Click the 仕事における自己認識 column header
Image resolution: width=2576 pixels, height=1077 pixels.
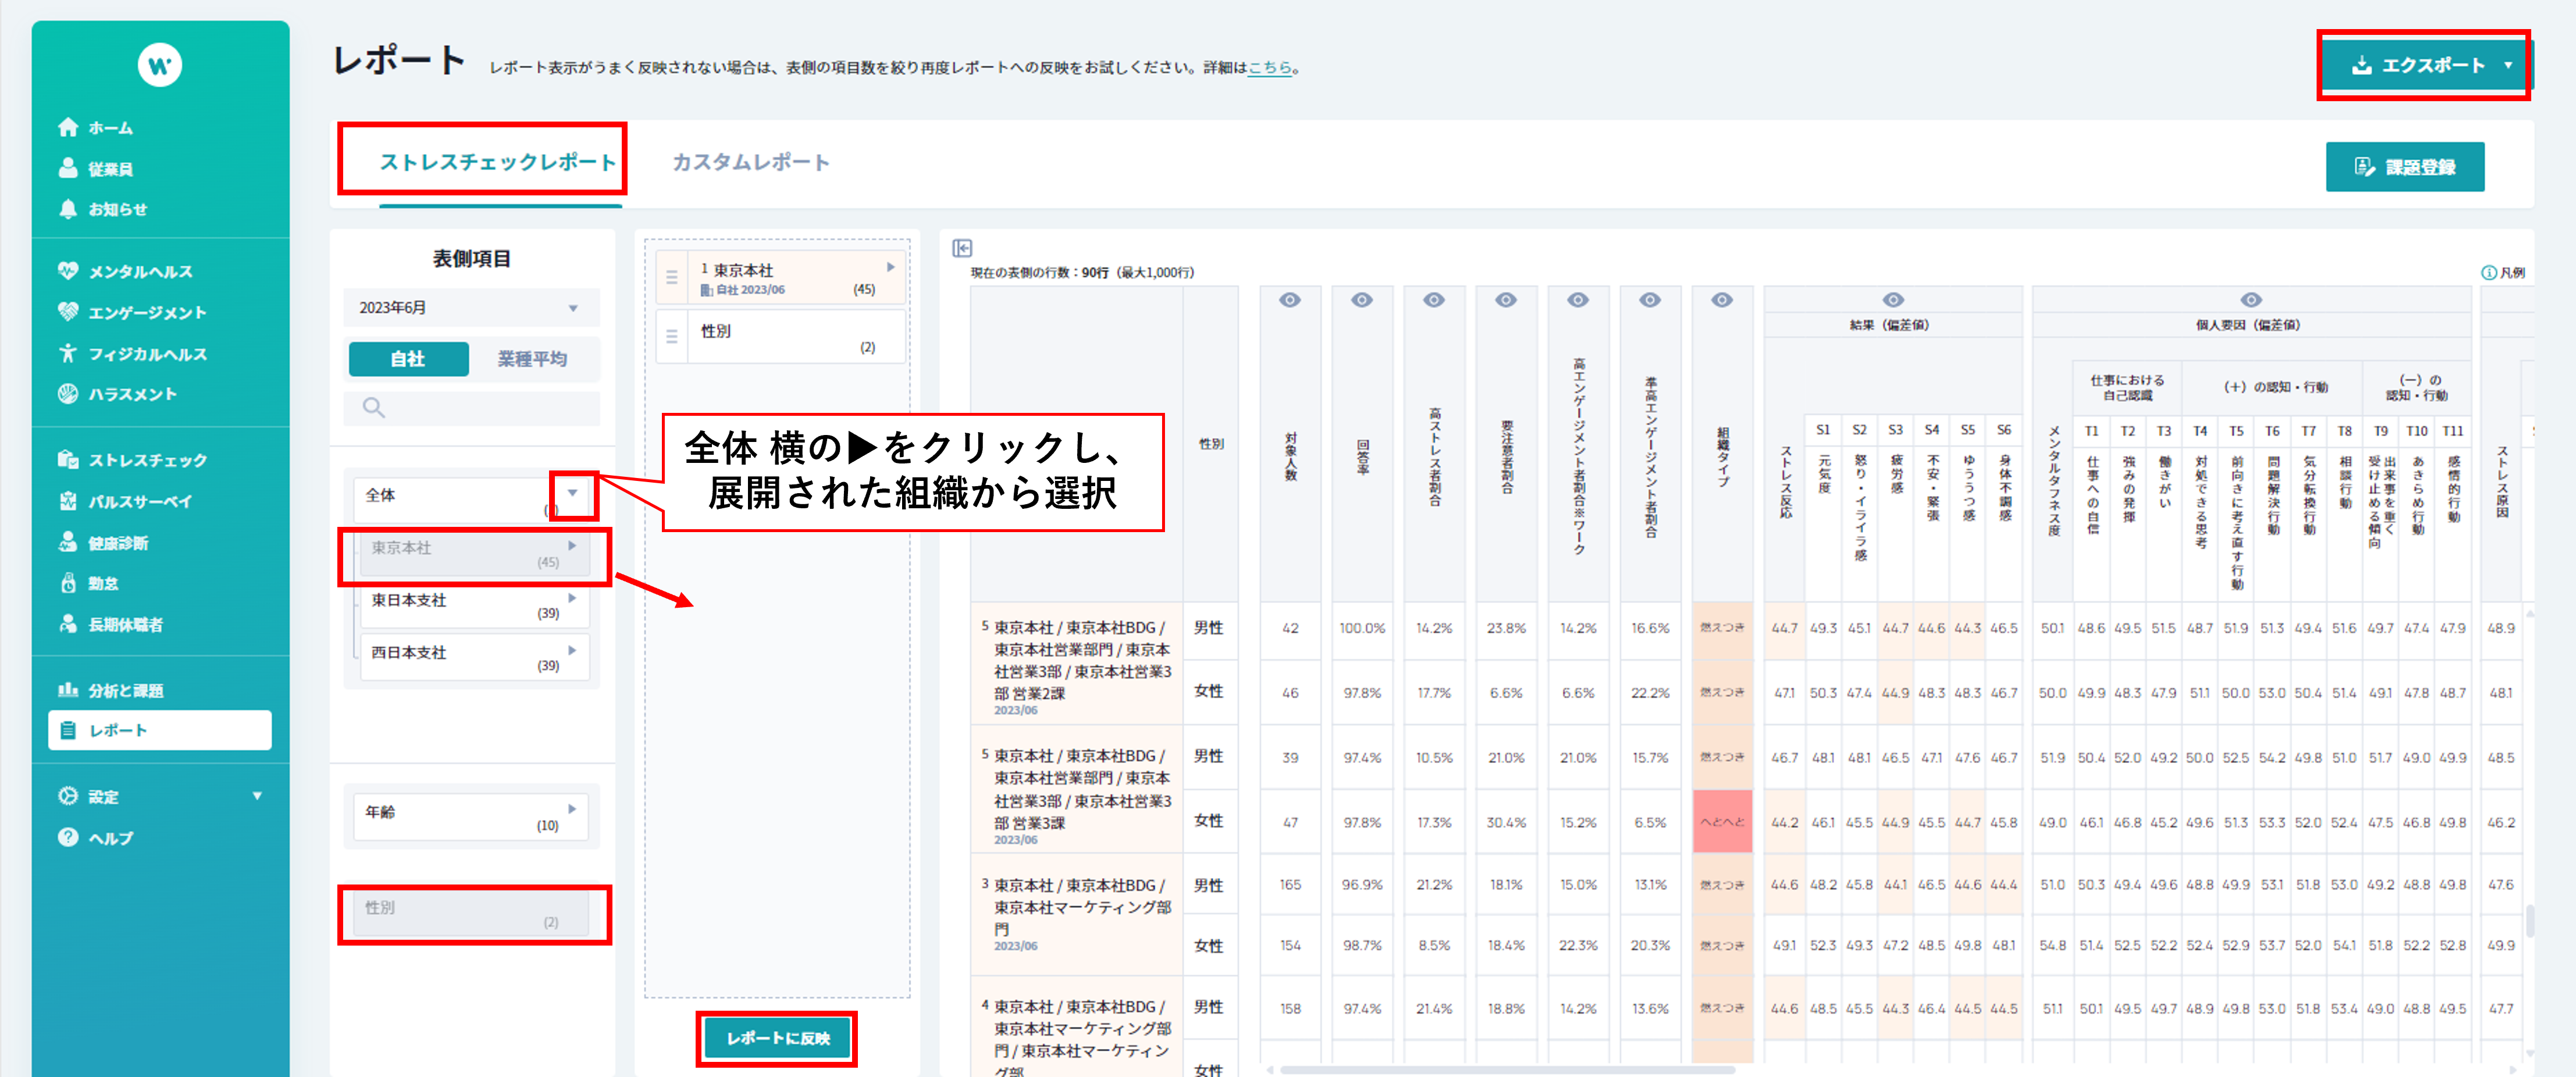[2127, 387]
